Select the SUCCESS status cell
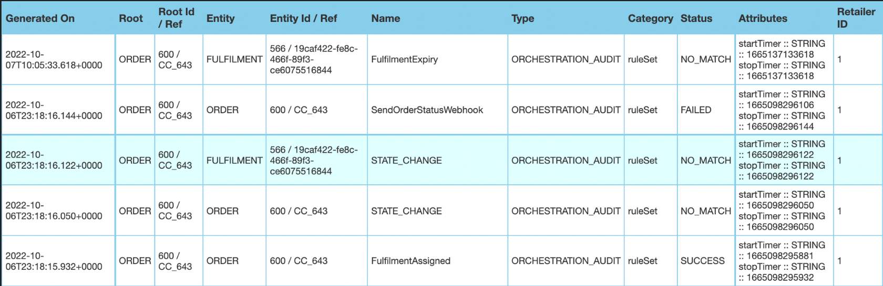Image resolution: width=883 pixels, height=286 pixels. 702,261
